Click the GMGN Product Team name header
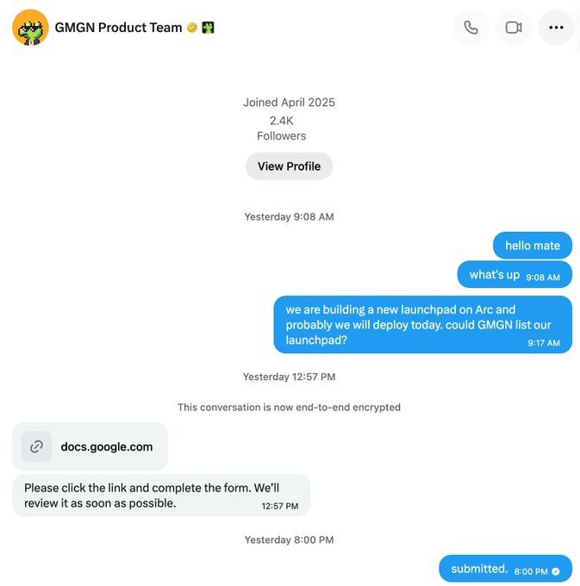Image resolution: width=580 pixels, height=586 pixels. (x=118, y=28)
